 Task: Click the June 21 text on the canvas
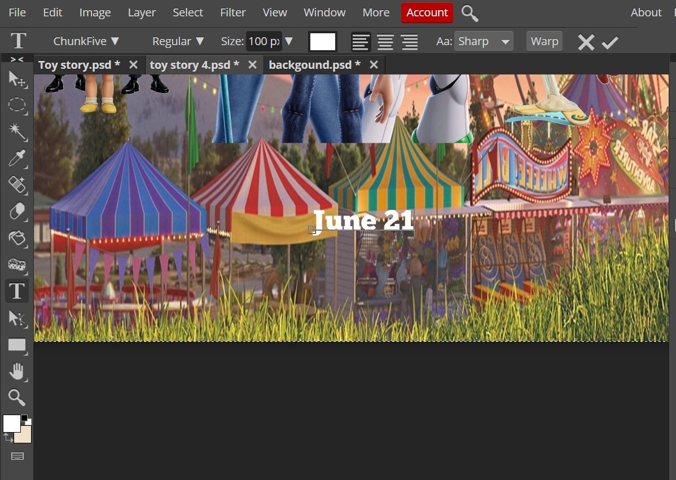[x=364, y=221]
